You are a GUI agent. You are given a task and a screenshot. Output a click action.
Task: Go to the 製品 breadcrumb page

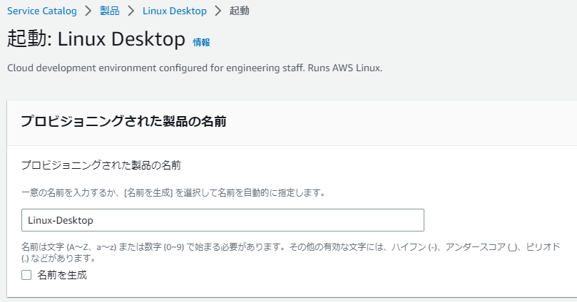(x=110, y=11)
